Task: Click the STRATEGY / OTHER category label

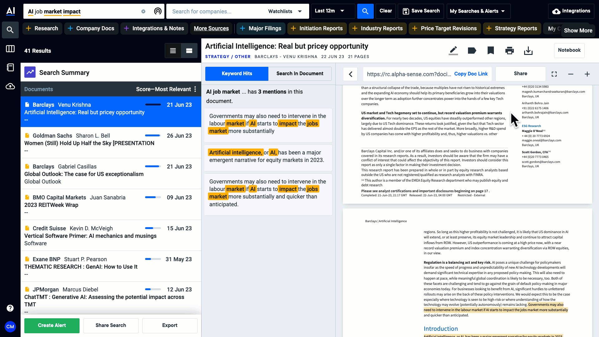Action: [x=228, y=57]
